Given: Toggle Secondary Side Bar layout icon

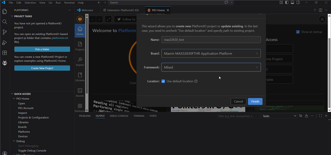Looking at the screenshot, I should 298,3.
